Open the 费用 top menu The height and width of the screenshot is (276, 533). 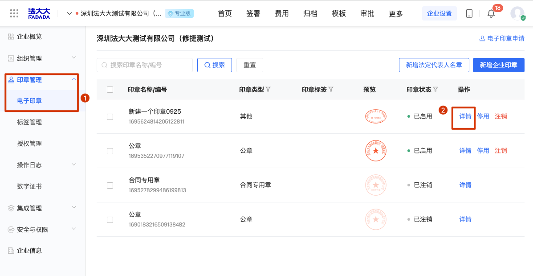pyautogui.click(x=282, y=14)
